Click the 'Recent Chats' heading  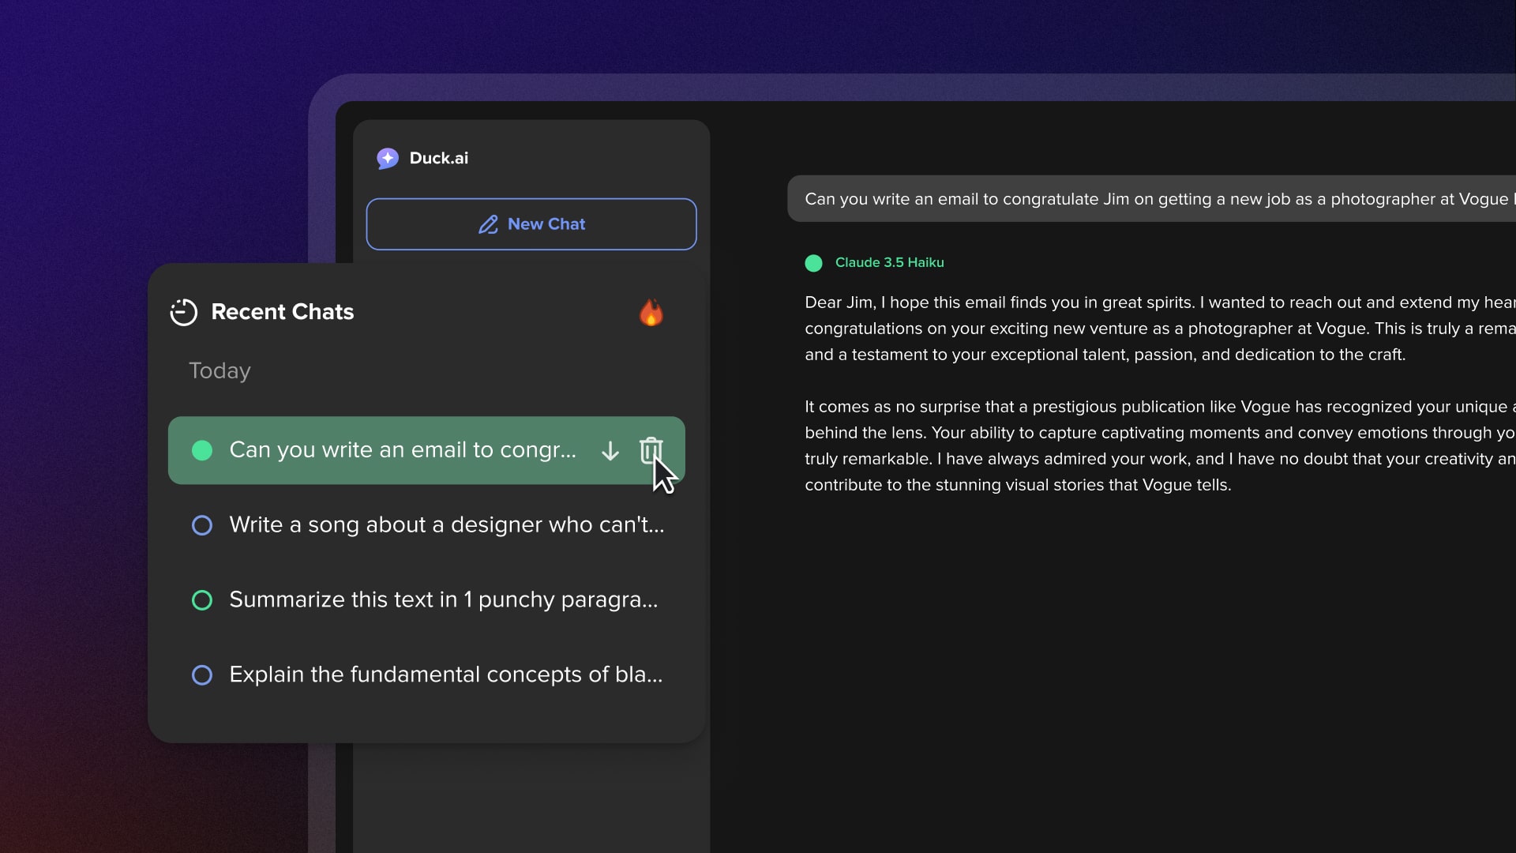point(282,312)
